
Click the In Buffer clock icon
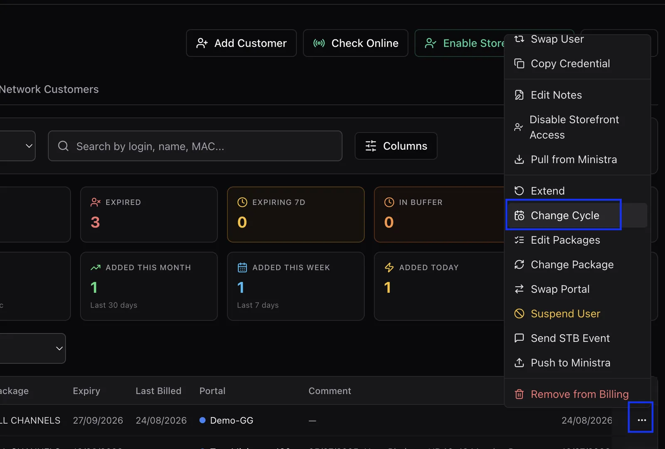click(x=389, y=202)
